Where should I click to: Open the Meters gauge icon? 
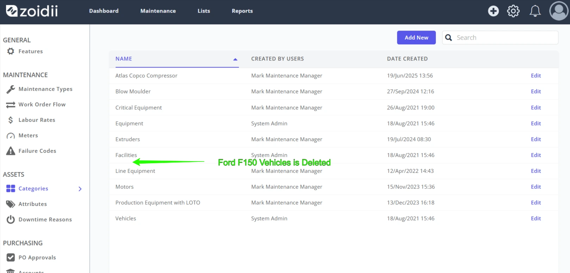11,136
